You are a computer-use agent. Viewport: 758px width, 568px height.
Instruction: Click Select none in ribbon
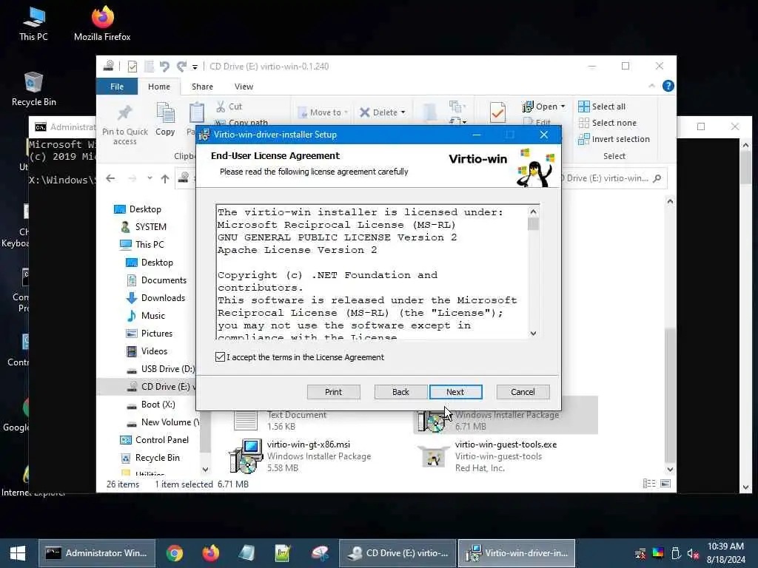click(x=608, y=123)
